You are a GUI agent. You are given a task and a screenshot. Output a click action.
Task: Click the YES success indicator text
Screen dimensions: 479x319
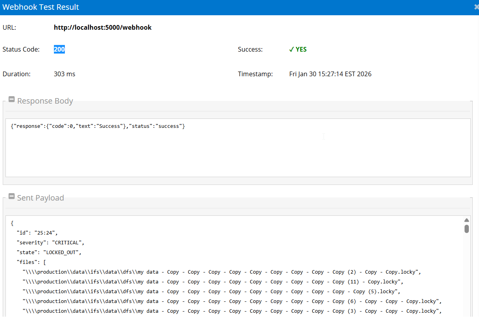click(x=301, y=49)
